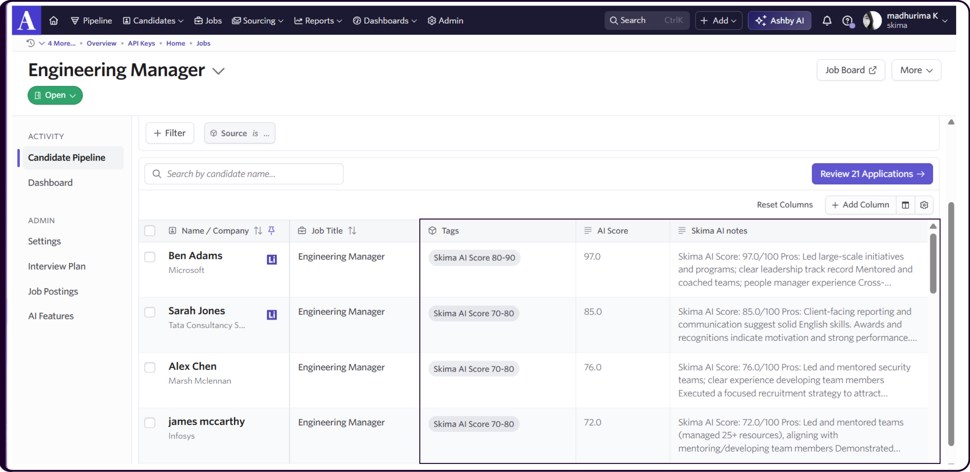Go to Jobs breadcrumb
Image resolution: width=970 pixels, height=472 pixels.
pyautogui.click(x=203, y=43)
